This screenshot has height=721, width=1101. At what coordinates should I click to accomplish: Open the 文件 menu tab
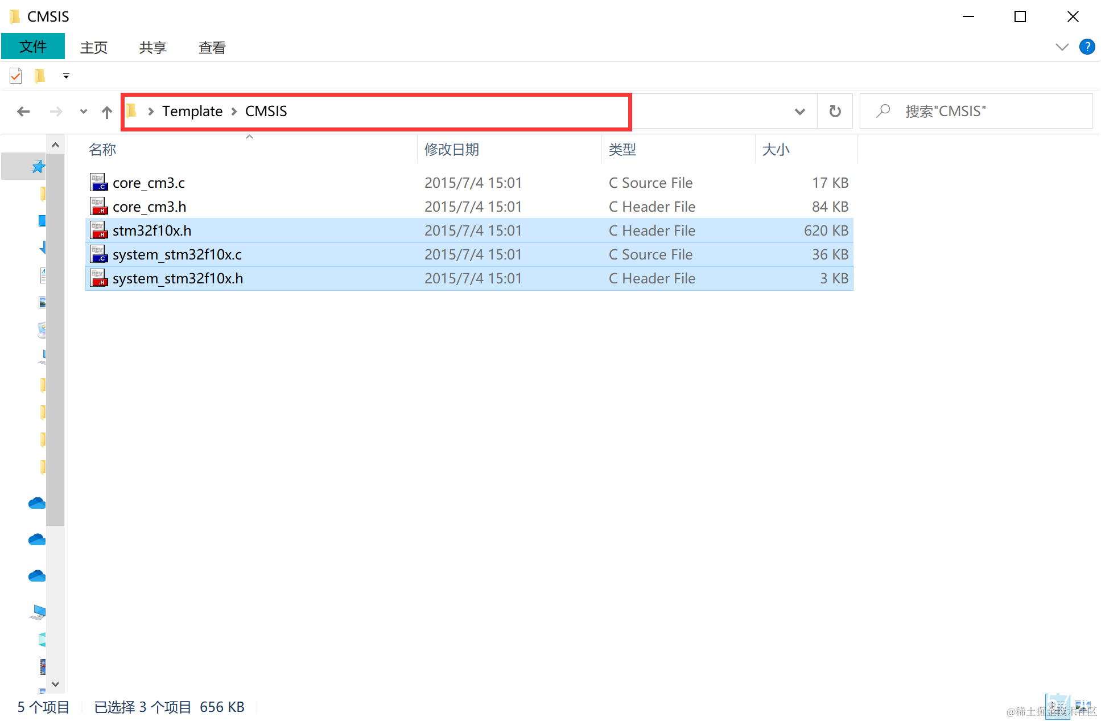(33, 47)
